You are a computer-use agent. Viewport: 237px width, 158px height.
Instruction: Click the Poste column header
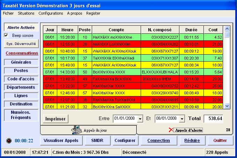(85, 30)
